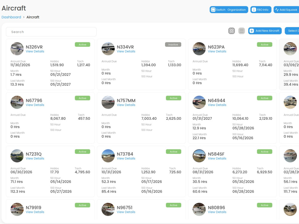This screenshot has height=224, width=299.
Task: Click the N623PA aircraft photo
Action: tap(199, 49)
